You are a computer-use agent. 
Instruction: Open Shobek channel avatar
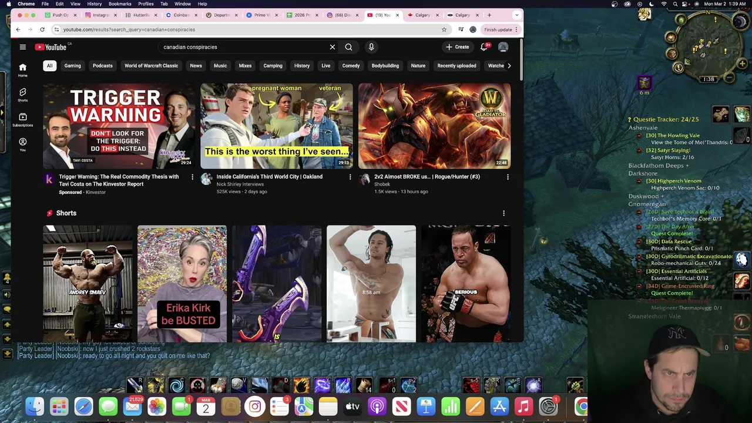pyautogui.click(x=364, y=179)
